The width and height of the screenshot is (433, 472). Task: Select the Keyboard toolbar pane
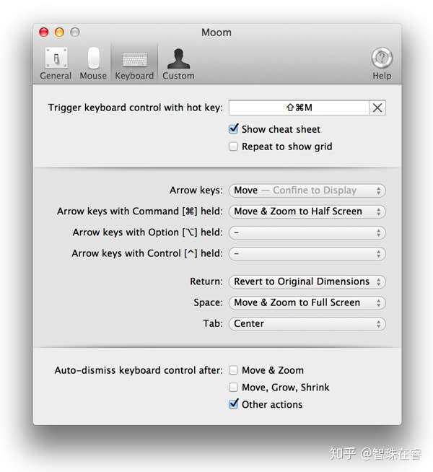(x=134, y=64)
